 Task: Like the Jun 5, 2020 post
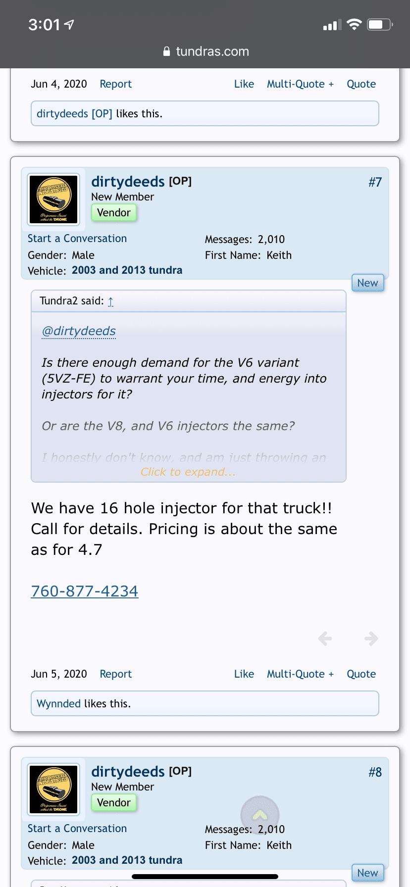coord(244,674)
